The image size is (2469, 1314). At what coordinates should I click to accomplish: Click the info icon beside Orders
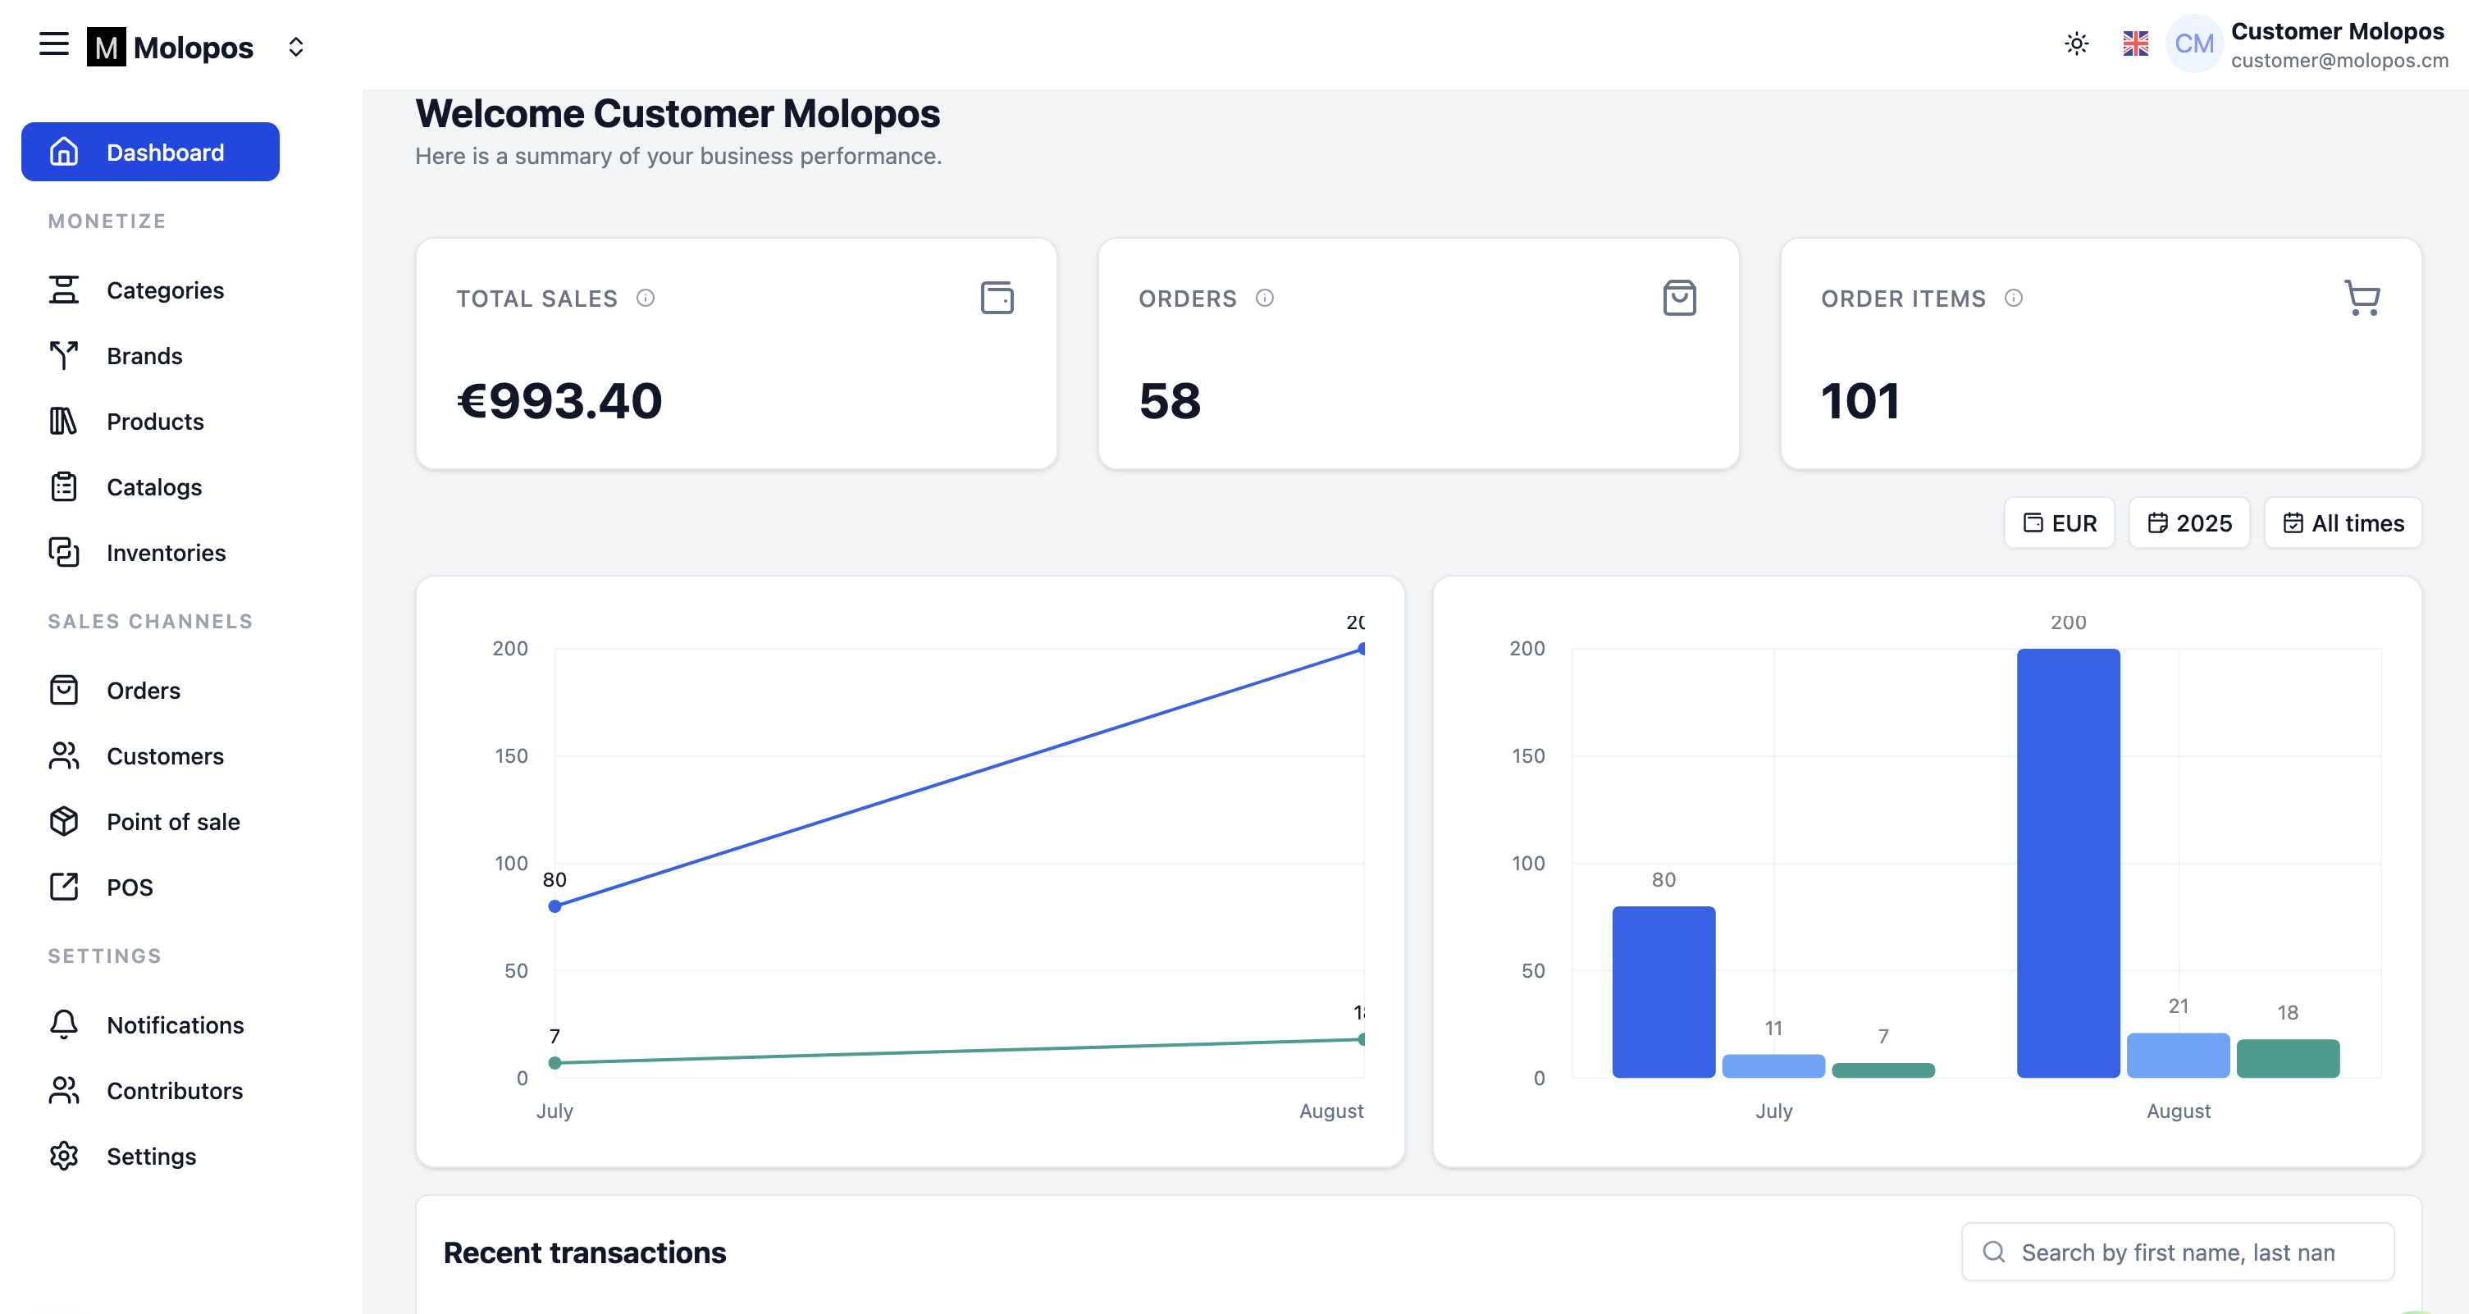point(1264,298)
